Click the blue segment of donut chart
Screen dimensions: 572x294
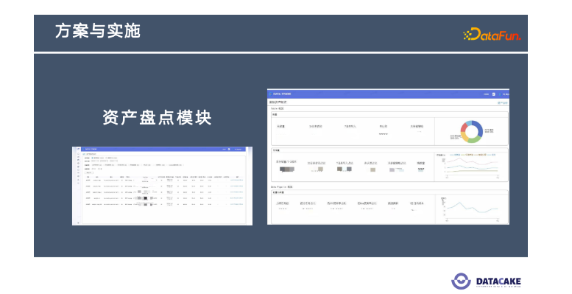point(479,128)
